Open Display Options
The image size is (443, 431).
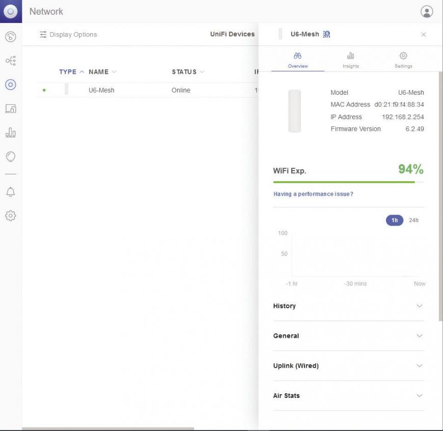(x=68, y=35)
